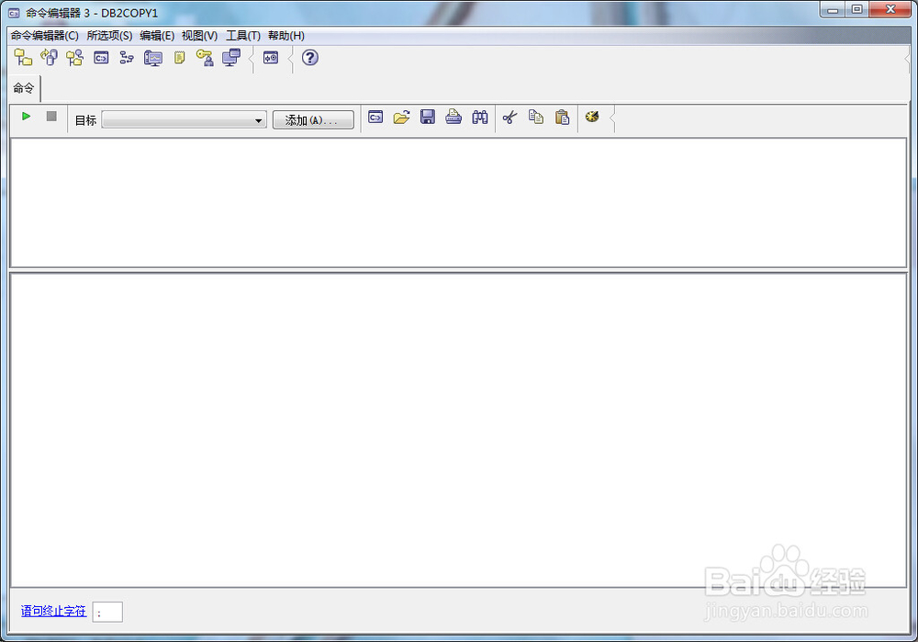918x642 pixels.
Task: Click the 添加(A)... button
Action: [313, 120]
